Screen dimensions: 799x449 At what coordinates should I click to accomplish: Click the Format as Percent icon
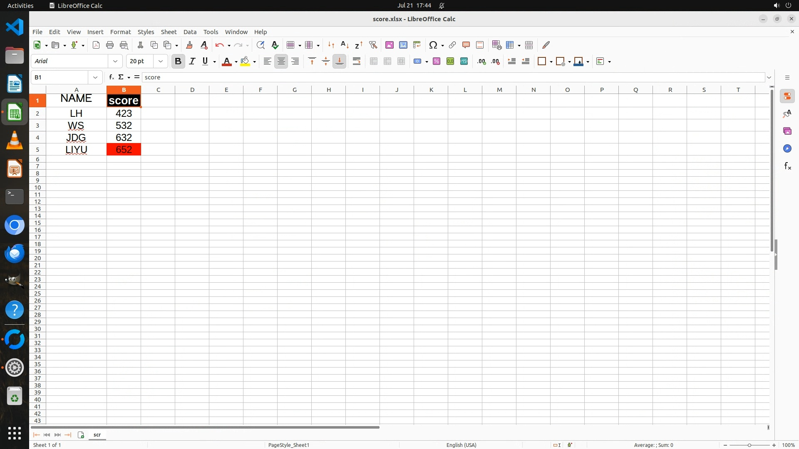[437, 61]
